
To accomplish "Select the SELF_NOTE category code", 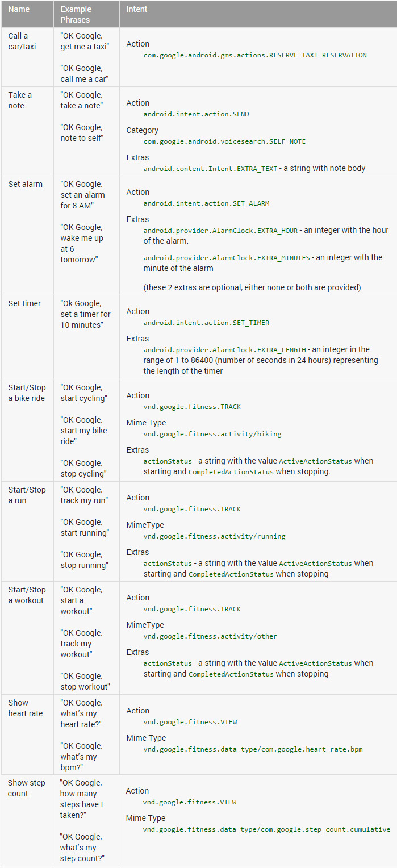I will (x=224, y=141).
